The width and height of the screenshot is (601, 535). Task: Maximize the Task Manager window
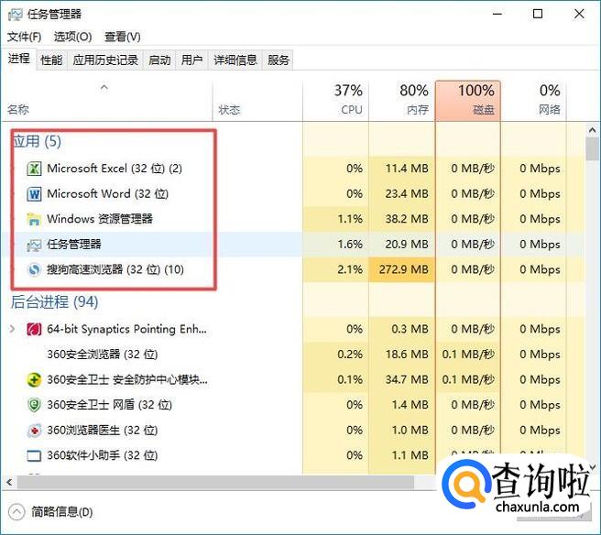[538, 14]
